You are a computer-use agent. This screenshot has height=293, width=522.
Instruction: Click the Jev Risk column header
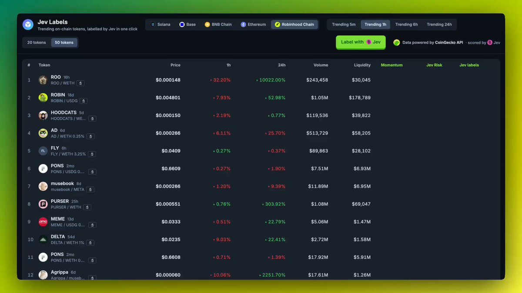434,65
